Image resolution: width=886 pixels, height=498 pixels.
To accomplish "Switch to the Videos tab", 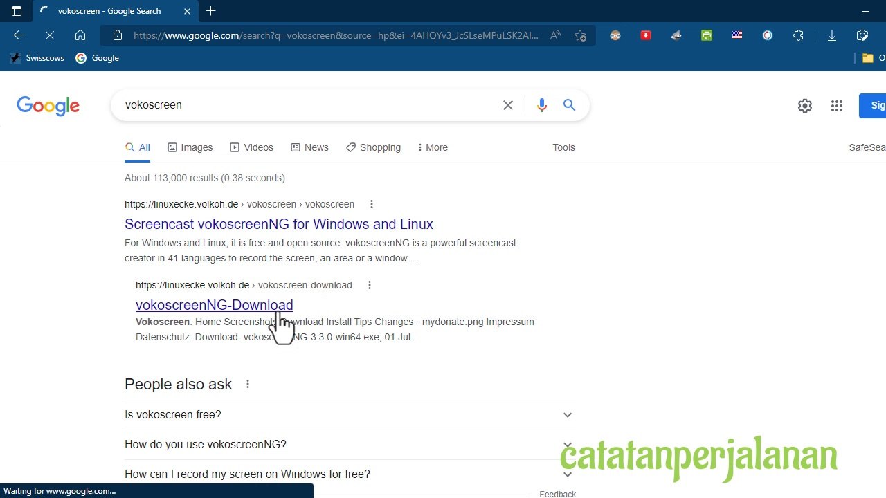I will [252, 147].
